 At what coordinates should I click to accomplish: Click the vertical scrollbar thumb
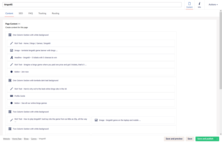coord(221,50)
